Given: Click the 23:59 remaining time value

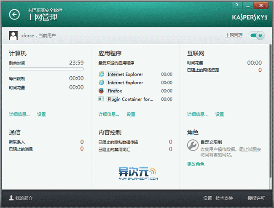Looking at the screenshot, I should coord(76,62).
